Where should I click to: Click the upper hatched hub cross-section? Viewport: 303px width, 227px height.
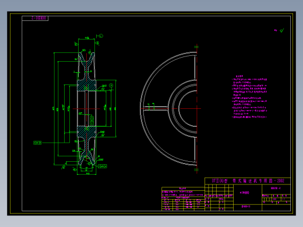[87, 86]
